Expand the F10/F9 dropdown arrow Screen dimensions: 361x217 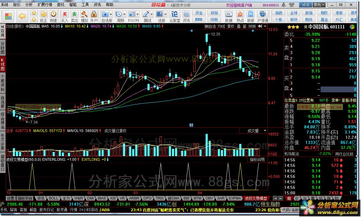137,14
